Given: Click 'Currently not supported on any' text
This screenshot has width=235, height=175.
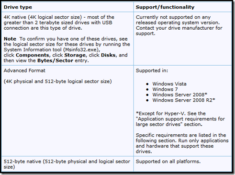Looking at the screenshot, I should tap(173, 17).
